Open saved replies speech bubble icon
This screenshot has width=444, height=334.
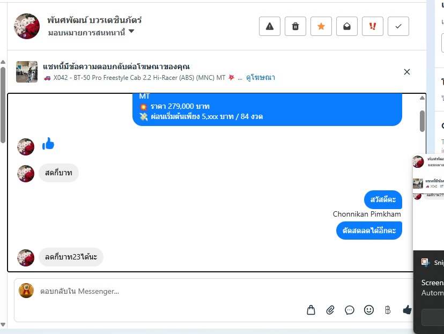(x=350, y=310)
